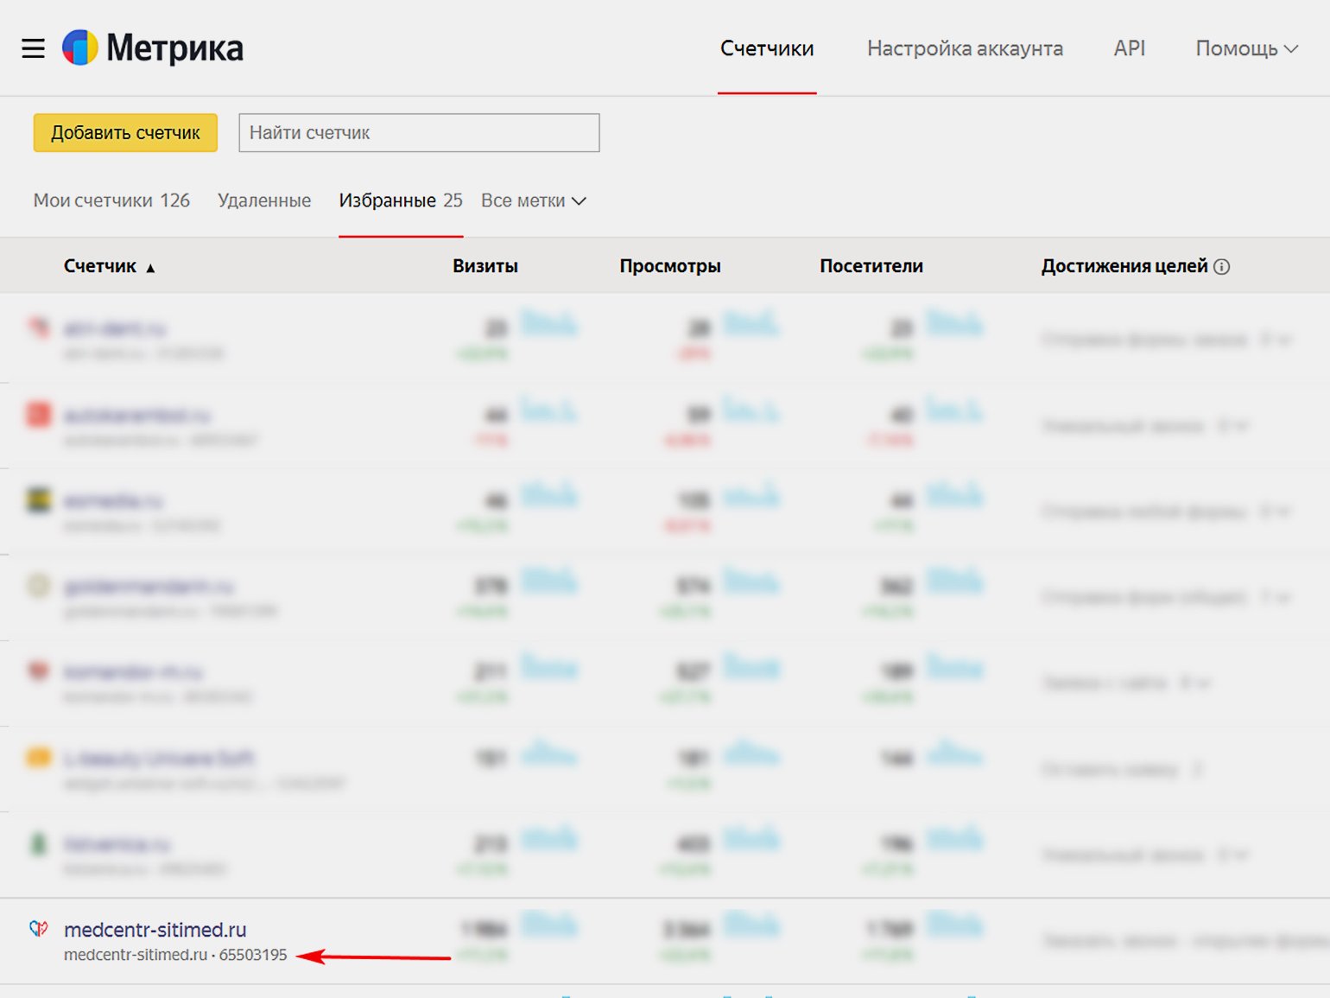Go to Настройка аккаунта
Viewport: 1330px width, 998px height.
pyautogui.click(x=965, y=48)
